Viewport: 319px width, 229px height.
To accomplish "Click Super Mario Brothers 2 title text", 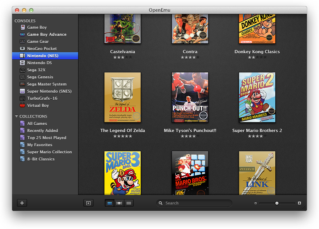I will click(x=257, y=131).
